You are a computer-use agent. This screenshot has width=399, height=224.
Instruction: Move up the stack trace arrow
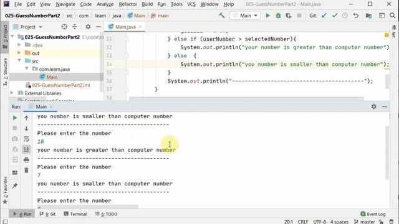[26, 118]
